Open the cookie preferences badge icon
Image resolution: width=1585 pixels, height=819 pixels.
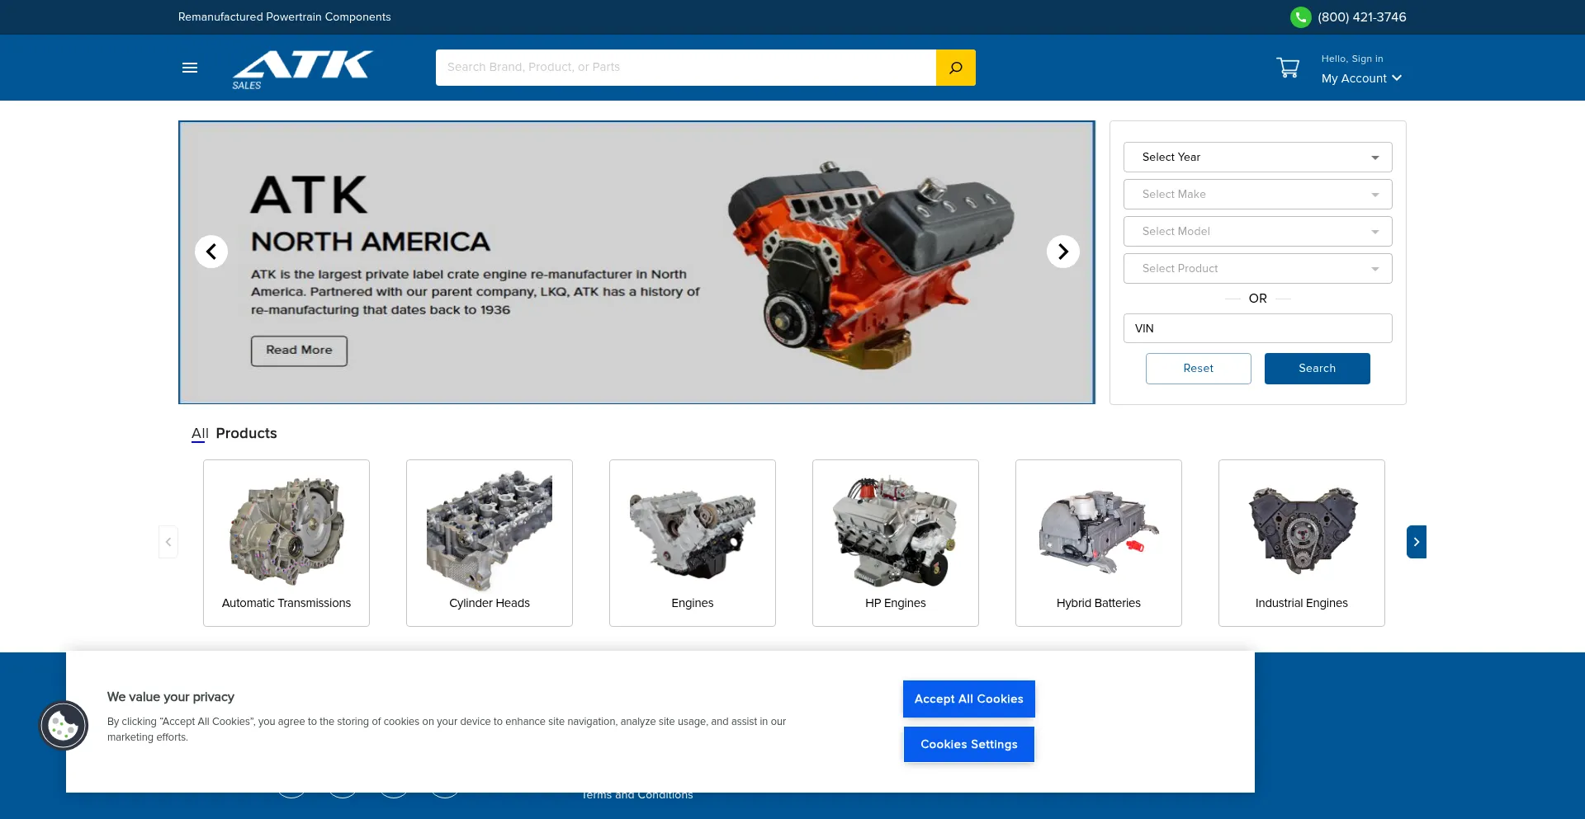tap(64, 726)
